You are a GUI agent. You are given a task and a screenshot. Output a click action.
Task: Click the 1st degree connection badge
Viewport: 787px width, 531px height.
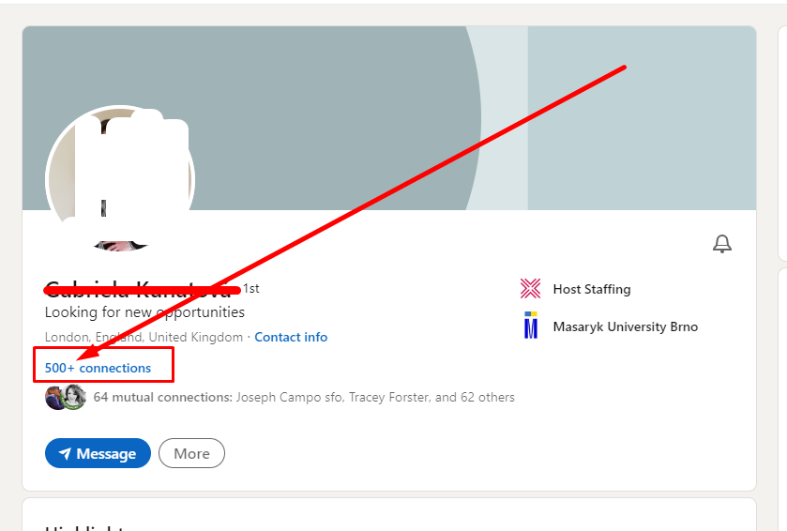(x=251, y=289)
